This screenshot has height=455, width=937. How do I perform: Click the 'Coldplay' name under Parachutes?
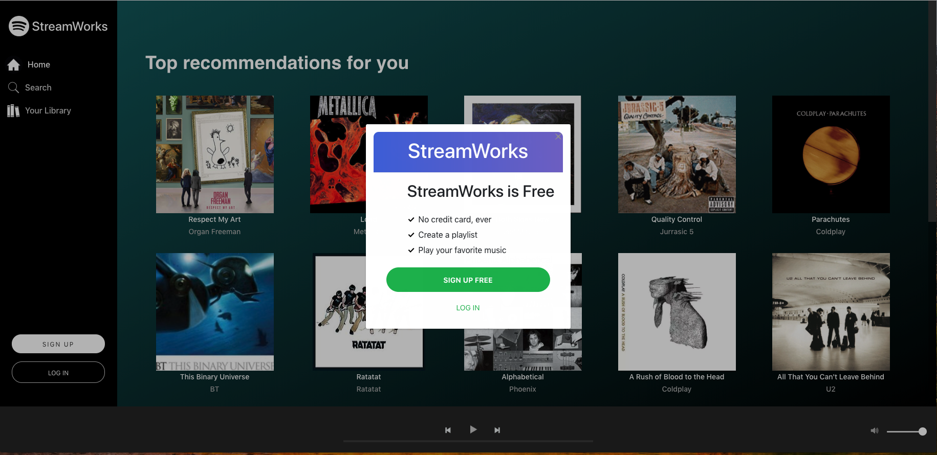pyautogui.click(x=831, y=232)
